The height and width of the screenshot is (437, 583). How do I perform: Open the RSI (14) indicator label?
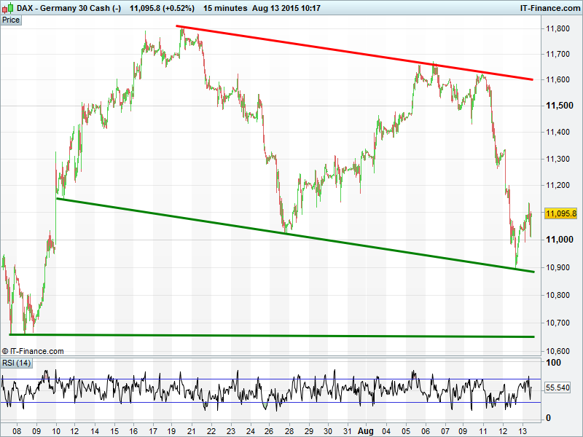(x=16, y=363)
